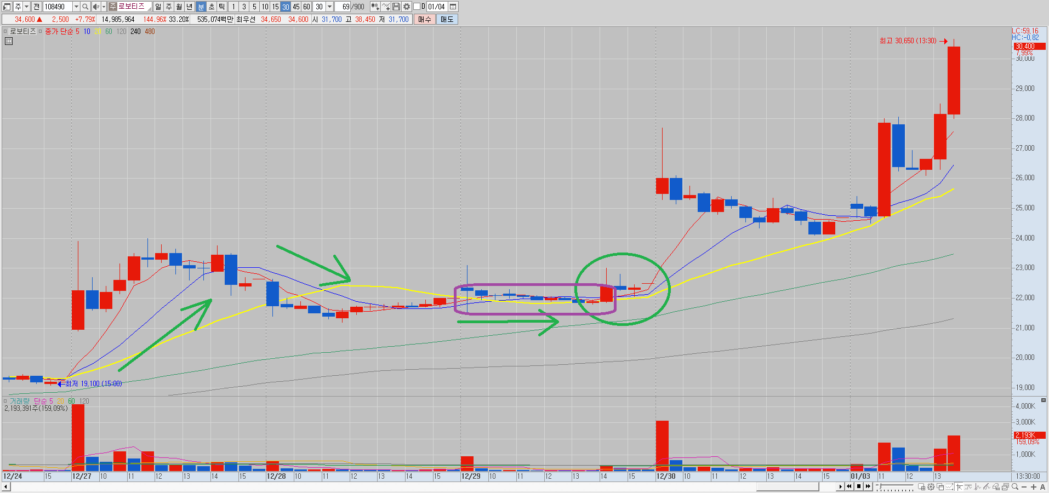Click the dashed-box chart area icon

(948, 486)
